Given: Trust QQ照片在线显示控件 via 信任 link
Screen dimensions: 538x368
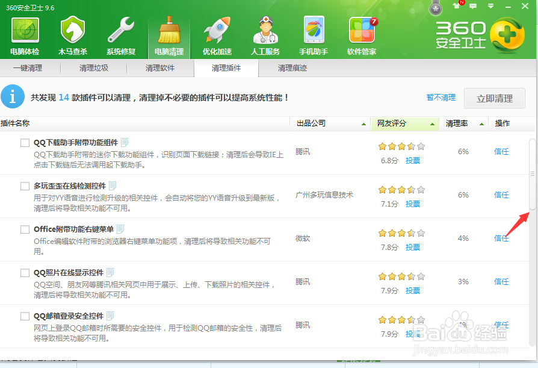Looking at the screenshot, I should [501, 281].
